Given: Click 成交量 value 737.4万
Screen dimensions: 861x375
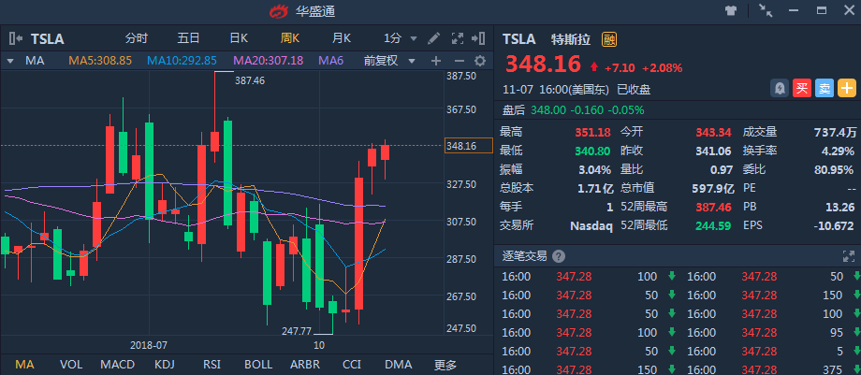Looking at the screenshot, I should 835,132.
